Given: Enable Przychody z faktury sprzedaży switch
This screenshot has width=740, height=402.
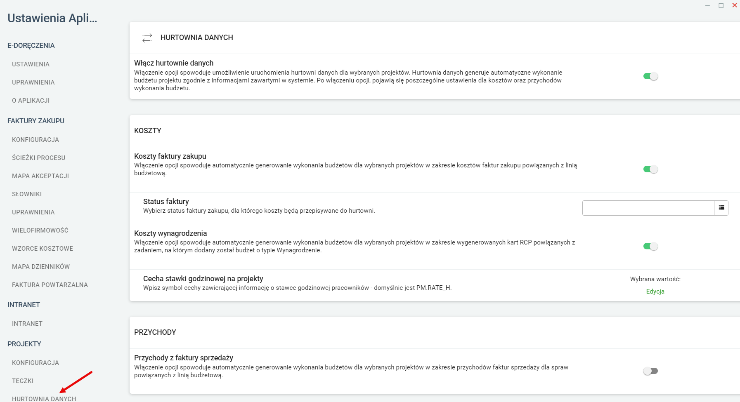Looking at the screenshot, I should tap(650, 371).
